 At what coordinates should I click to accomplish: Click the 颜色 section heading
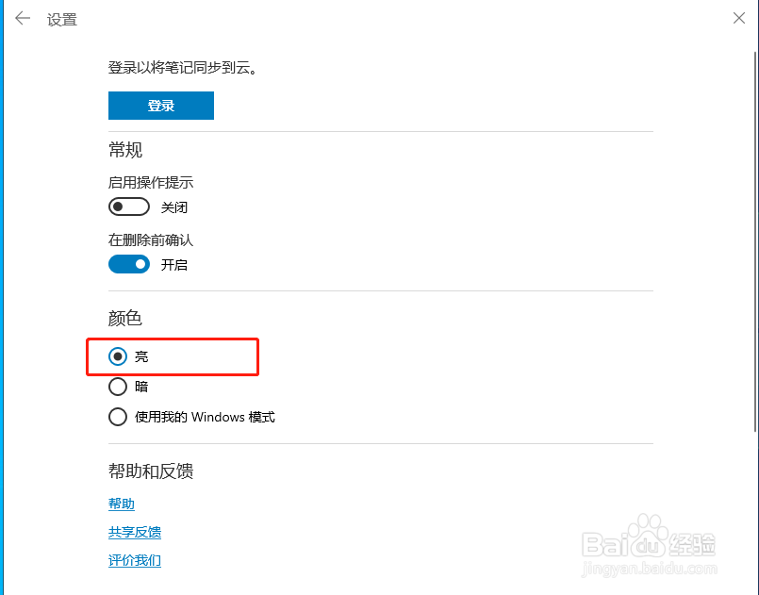[x=124, y=319]
